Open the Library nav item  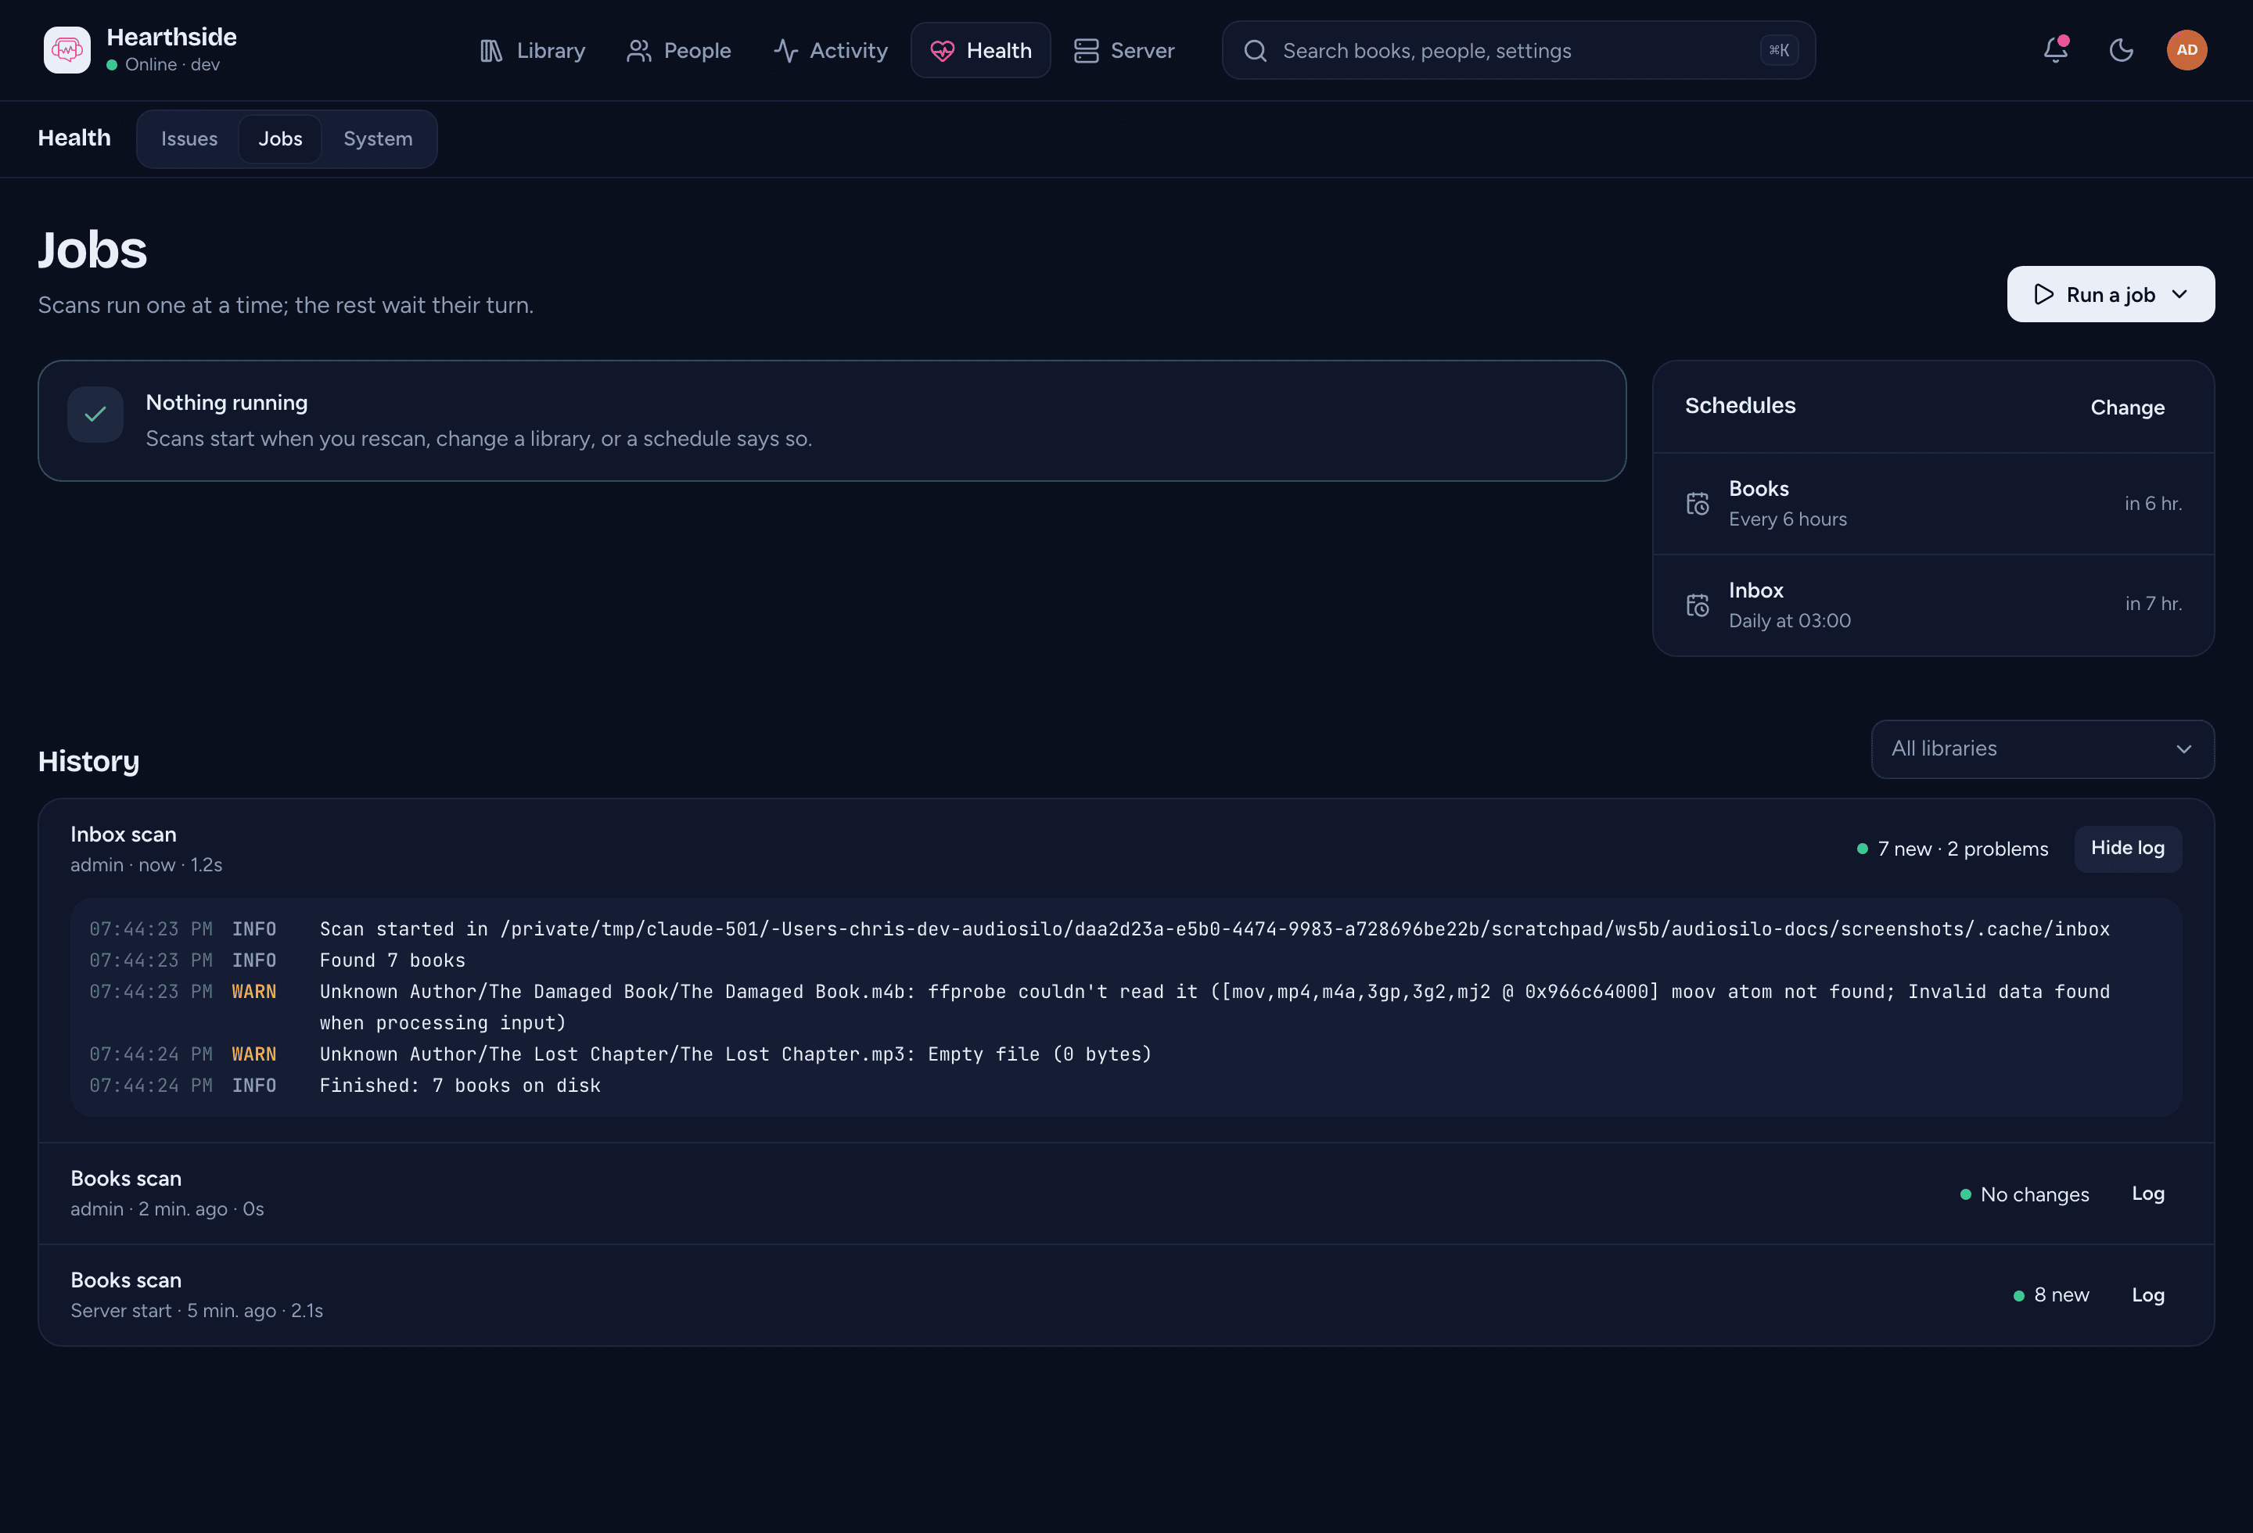click(x=532, y=50)
